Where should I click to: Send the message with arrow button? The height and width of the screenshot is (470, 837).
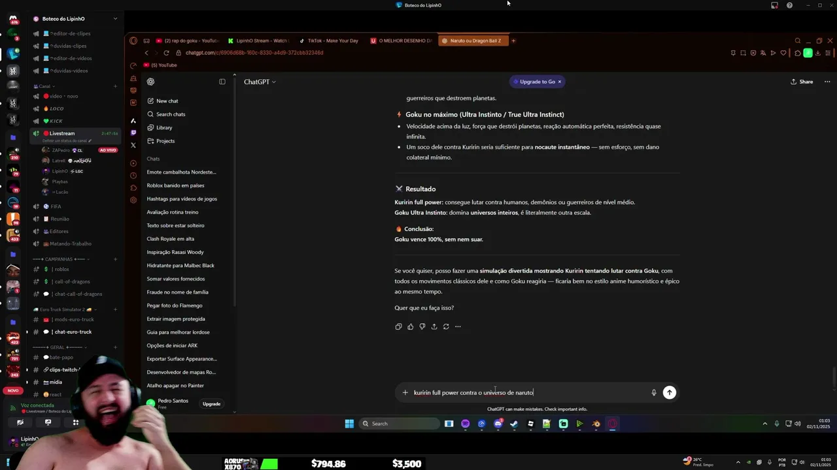[669, 392]
